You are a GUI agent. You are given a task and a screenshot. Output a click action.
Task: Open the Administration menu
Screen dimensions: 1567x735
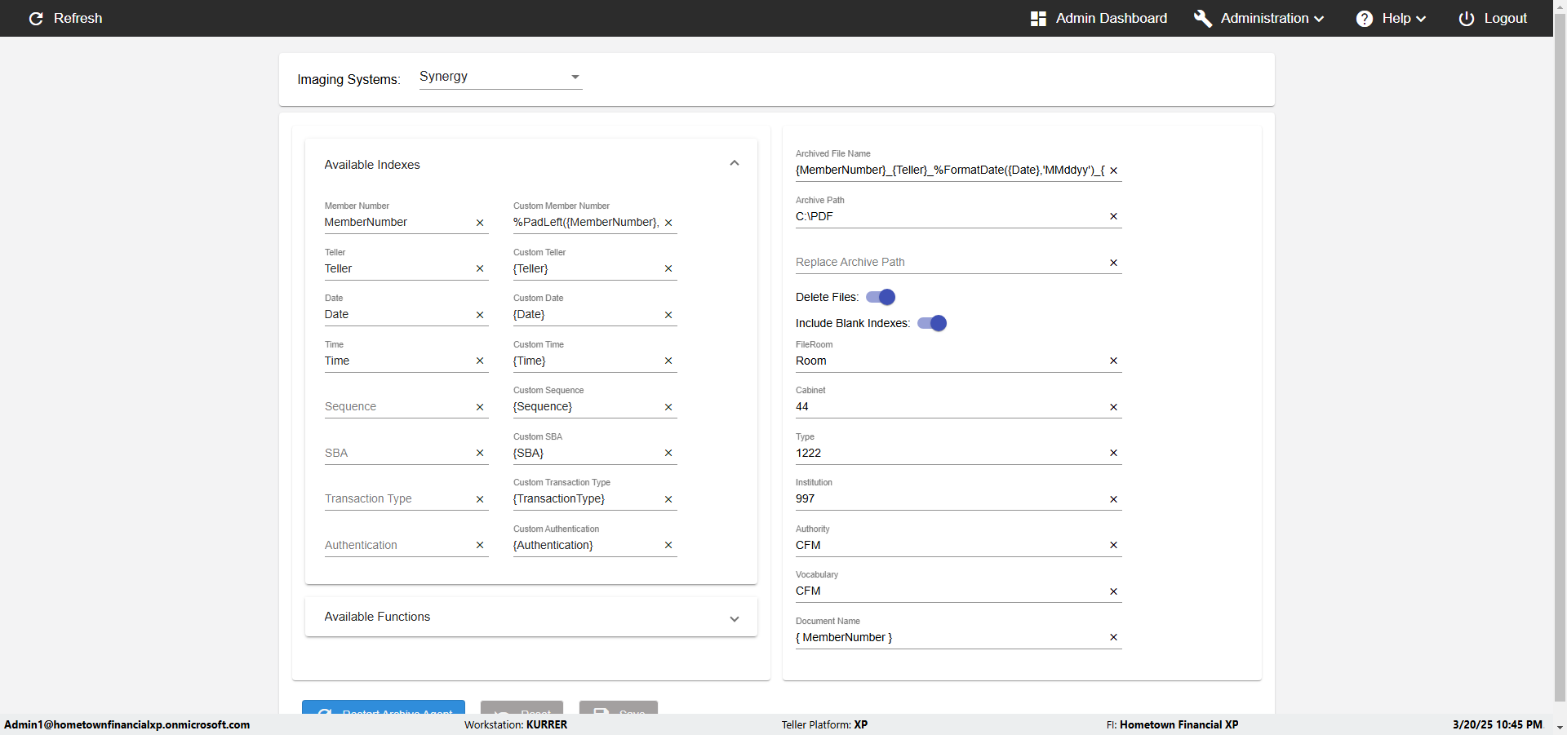point(1259,19)
